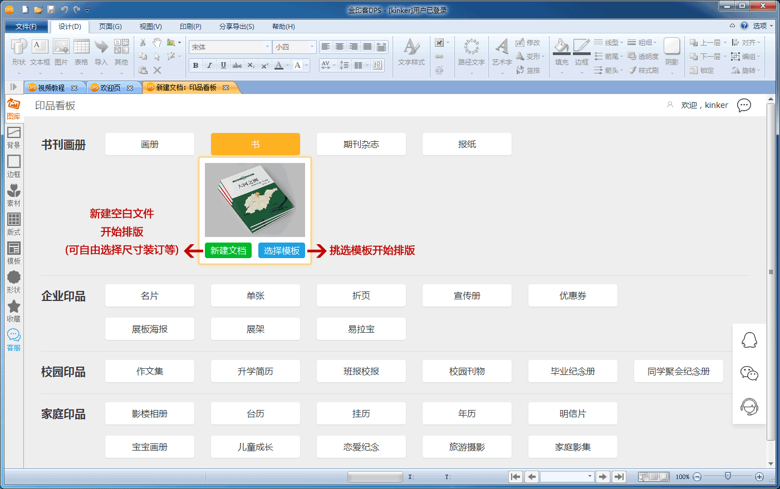The width and height of the screenshot is (780, 489).
Task: Toggle italic text formatting
Action: coord(209,65)
